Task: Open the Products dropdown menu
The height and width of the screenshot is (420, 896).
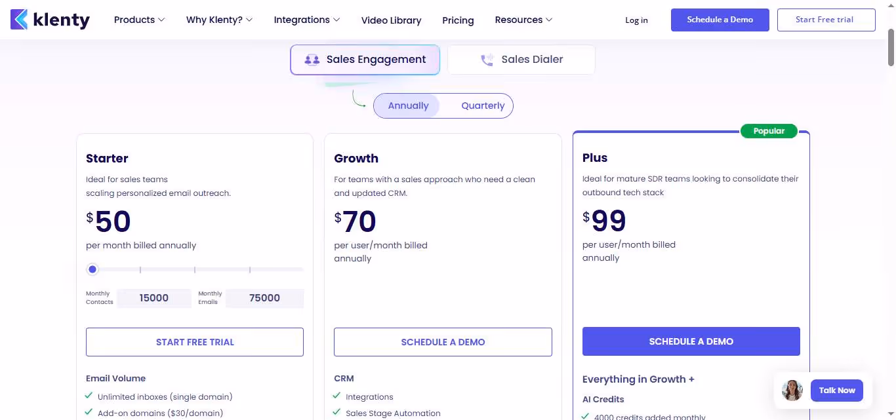Action: coord(139,20)
